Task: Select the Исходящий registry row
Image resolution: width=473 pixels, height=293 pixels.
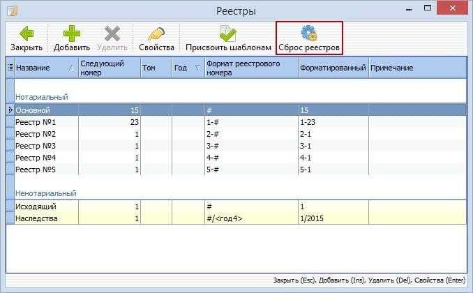Action: (241, 206)
